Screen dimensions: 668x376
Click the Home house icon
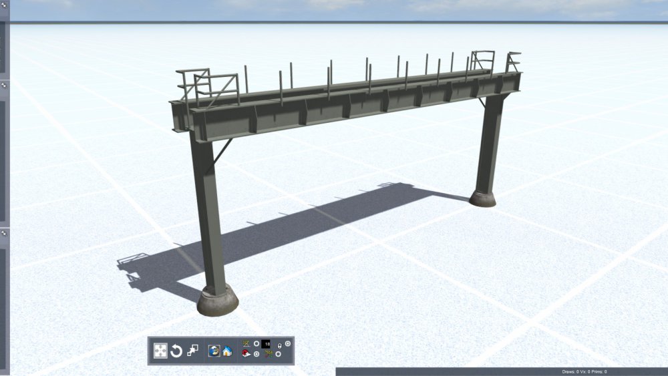click(227, 351)
